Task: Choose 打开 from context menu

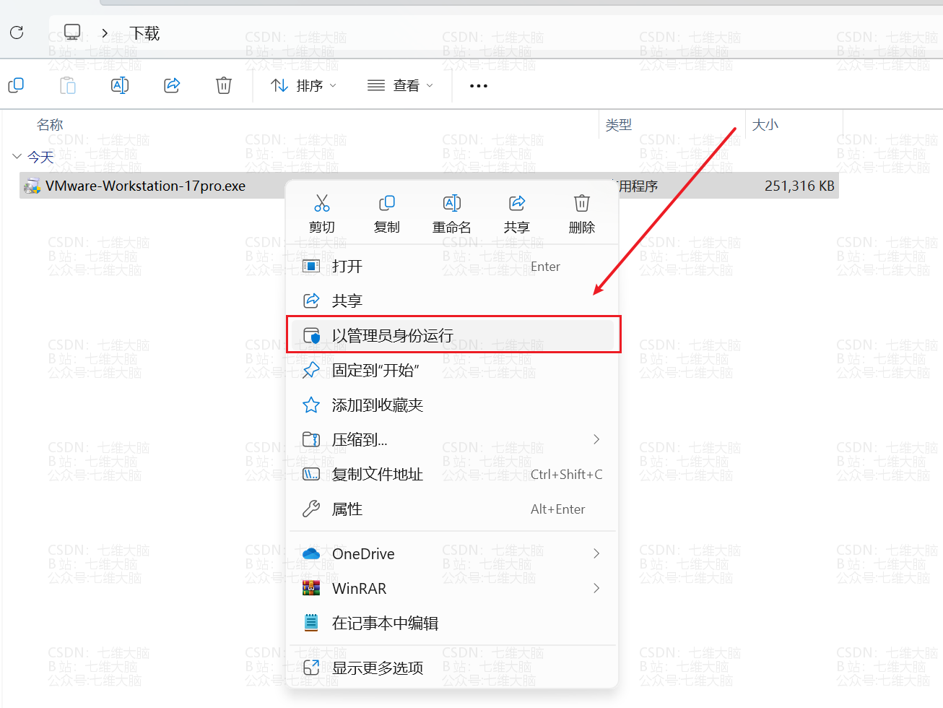Action: click(452, 267)
